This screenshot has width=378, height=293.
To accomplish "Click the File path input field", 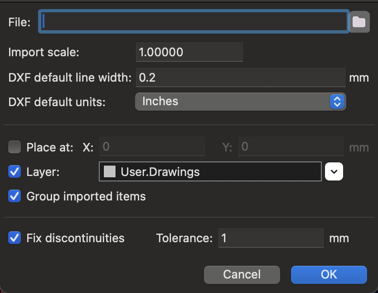I will point(194,21).
